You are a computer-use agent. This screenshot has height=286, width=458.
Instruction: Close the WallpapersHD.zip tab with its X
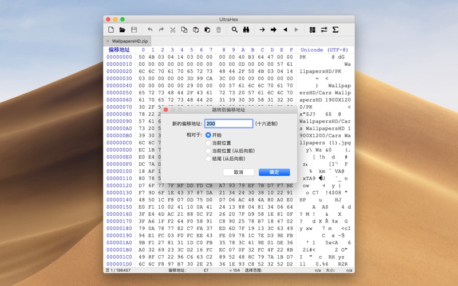[x=108, y=41]
